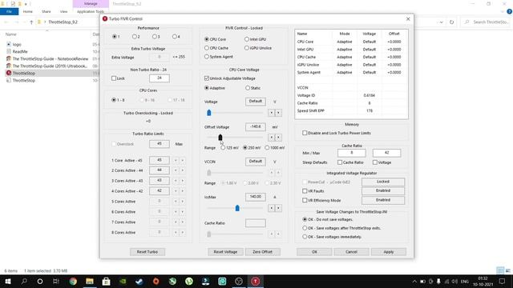
Task: Open the File Explorer taskbar icon
Action: [x=89, y=281]
